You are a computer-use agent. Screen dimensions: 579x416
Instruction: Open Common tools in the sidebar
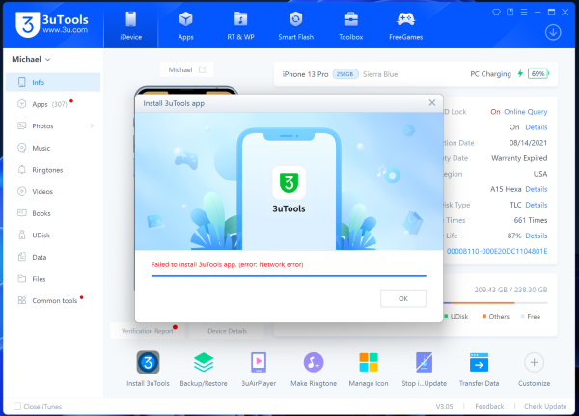click(53, 300)
